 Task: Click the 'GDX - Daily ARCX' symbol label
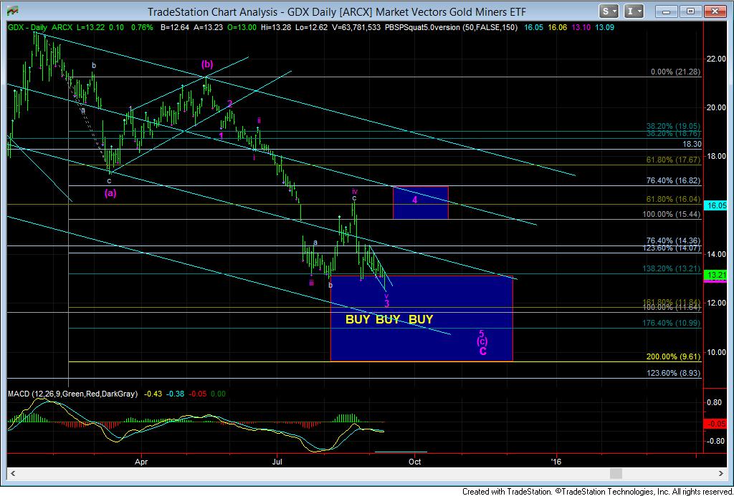click(x=39, y=28)
